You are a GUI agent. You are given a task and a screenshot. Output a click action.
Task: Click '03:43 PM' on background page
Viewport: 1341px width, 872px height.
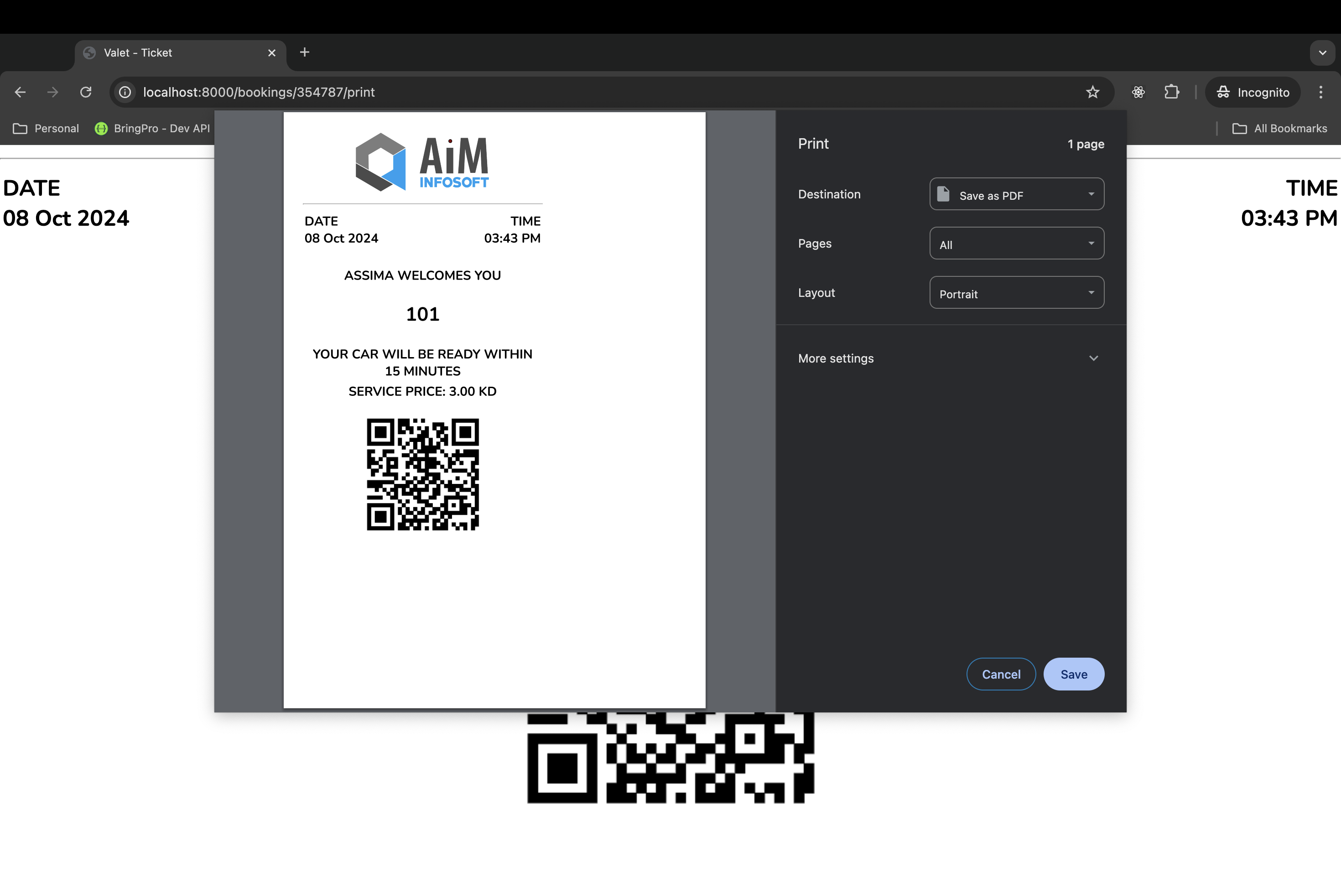1289,218
